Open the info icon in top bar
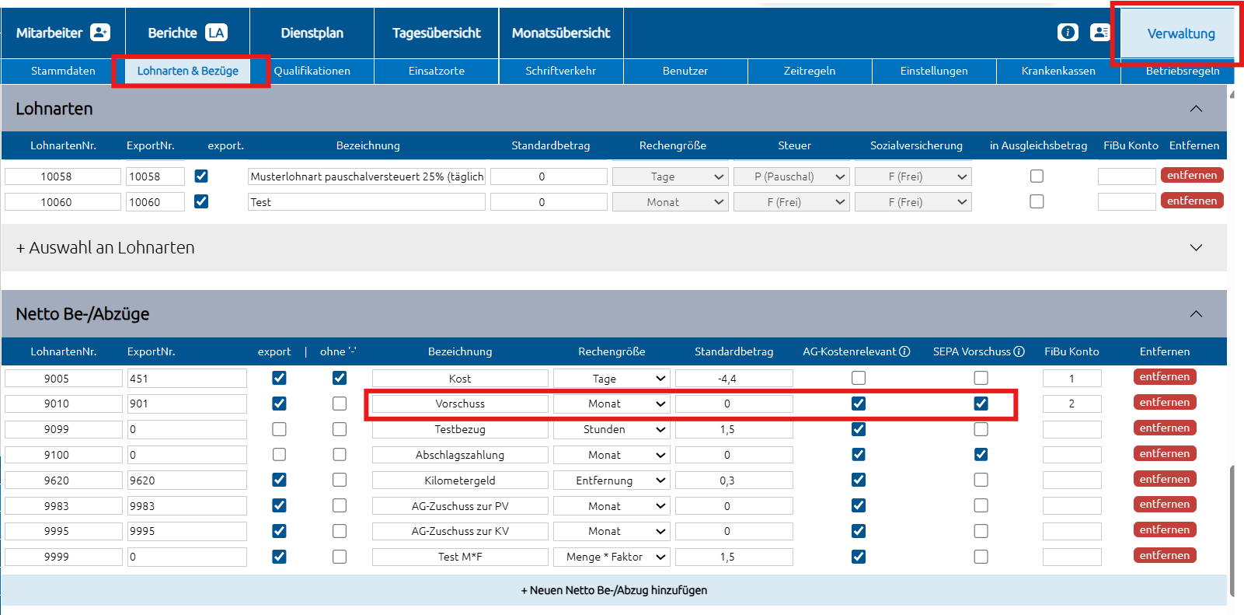 1068,33
